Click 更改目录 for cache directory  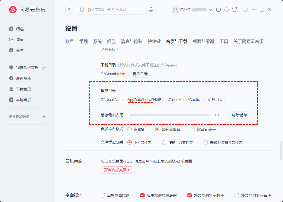pos(215,100)
